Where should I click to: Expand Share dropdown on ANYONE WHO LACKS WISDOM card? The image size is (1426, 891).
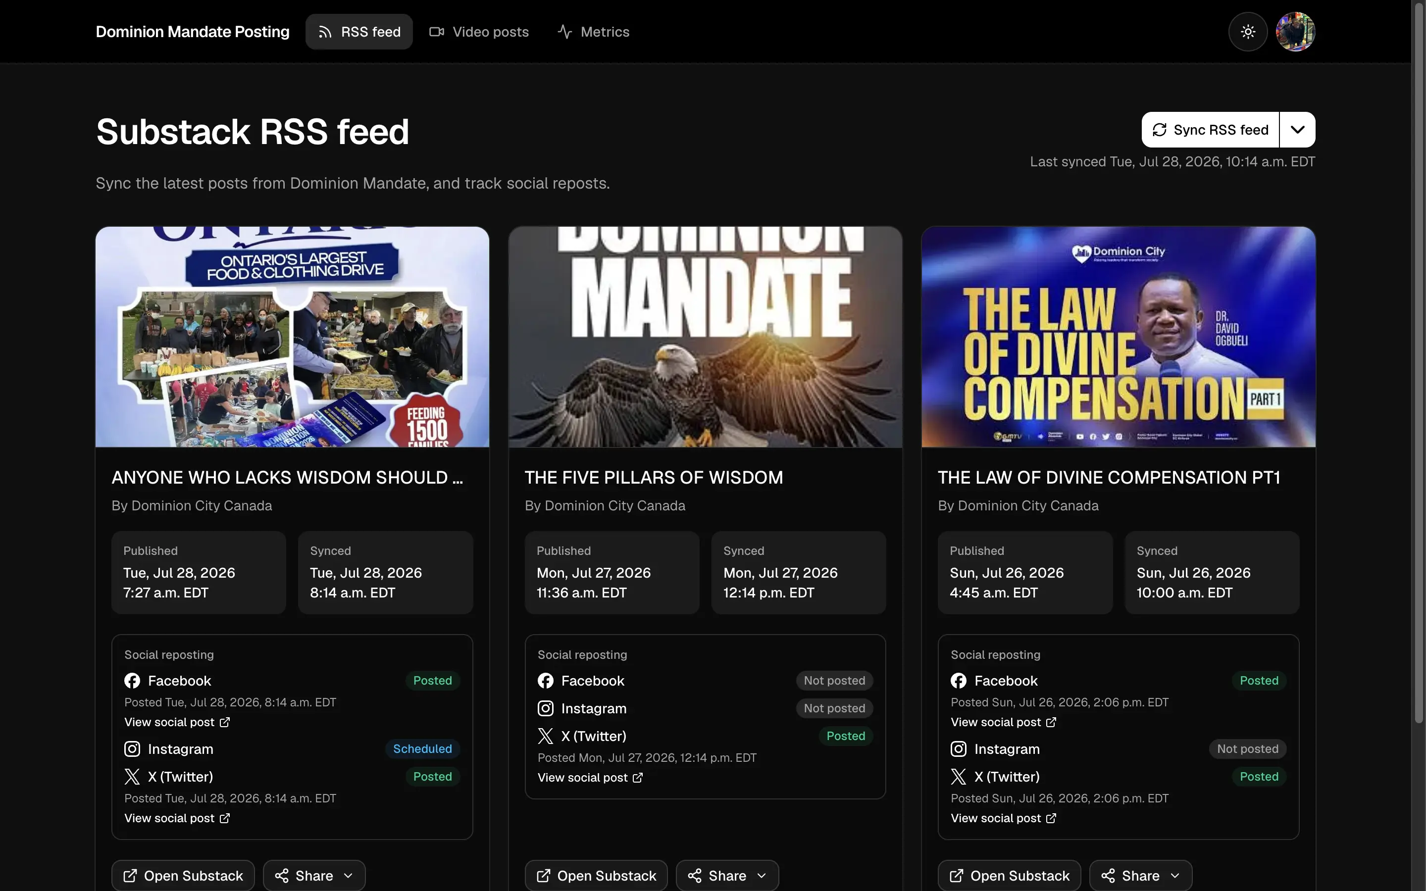click(x=314, y=876)
